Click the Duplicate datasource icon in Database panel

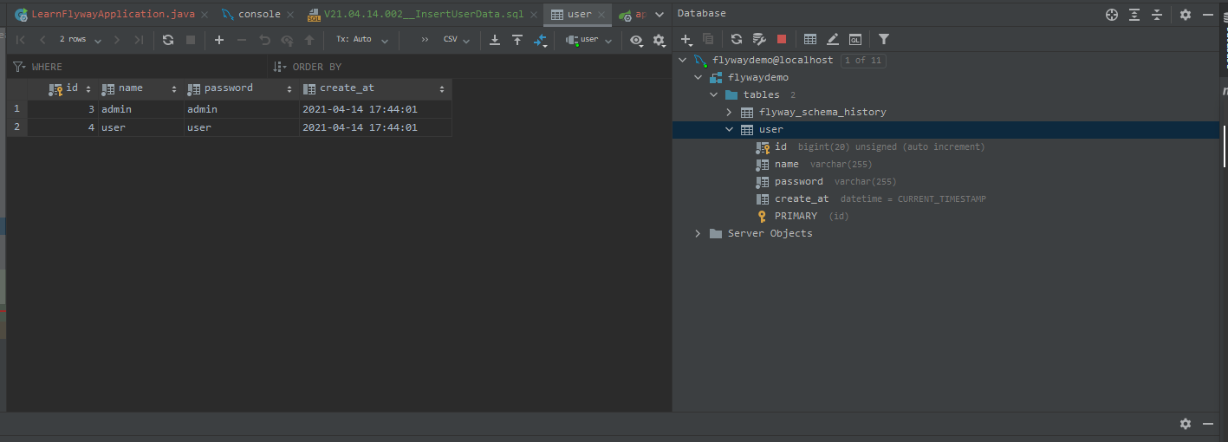click(708, 39)
